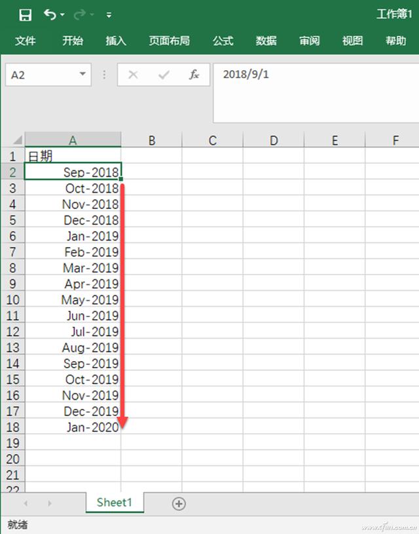Screen dimensions: 419x534
Task: Select row 1 header
Action: 13,156
